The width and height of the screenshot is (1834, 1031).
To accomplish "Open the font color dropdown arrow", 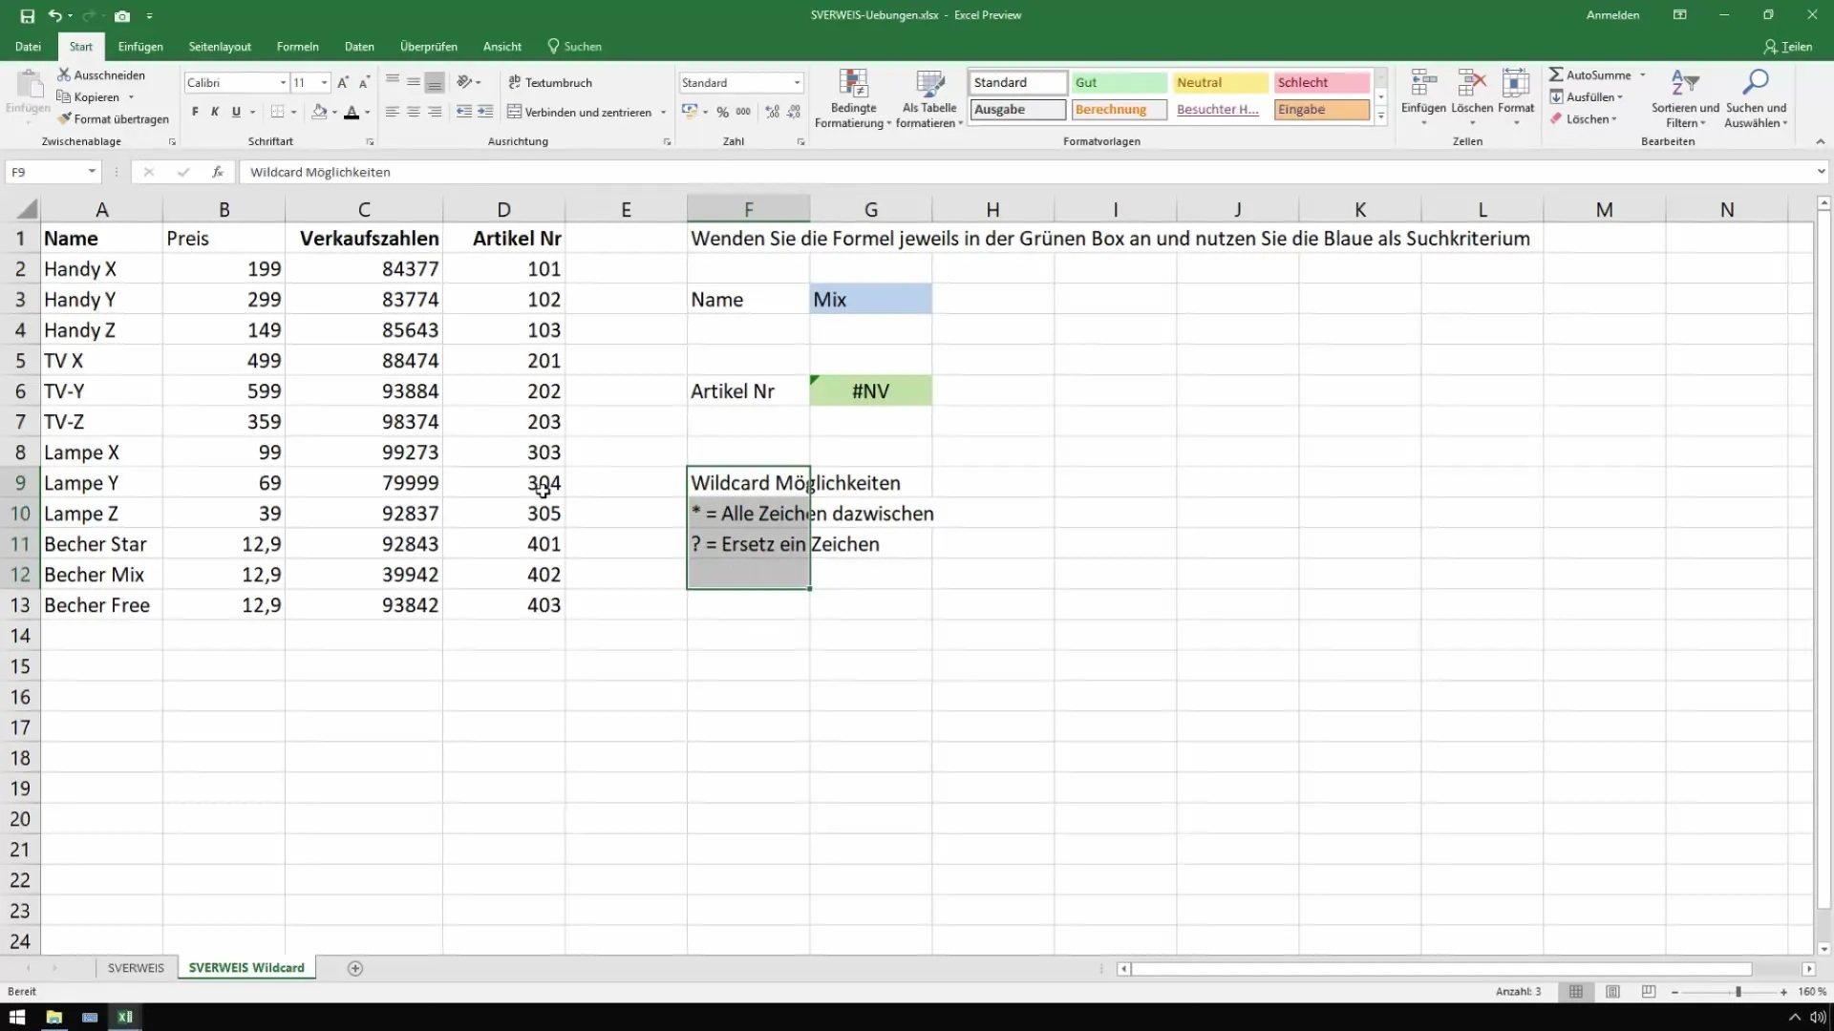I will (x=368, y=112).
